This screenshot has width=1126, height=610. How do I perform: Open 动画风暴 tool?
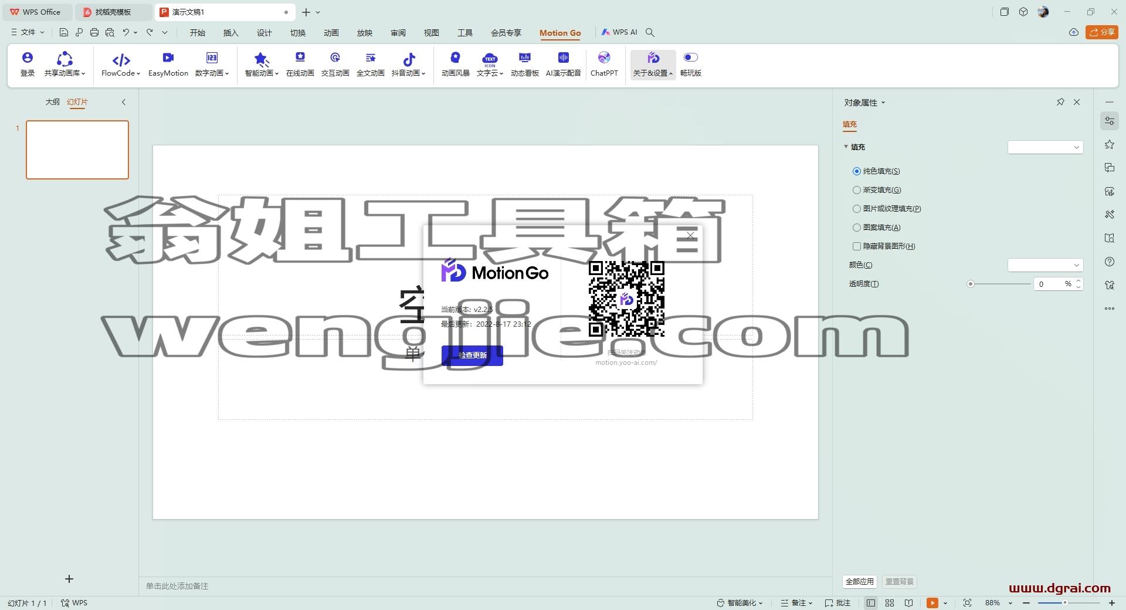(x=456, y=63)
